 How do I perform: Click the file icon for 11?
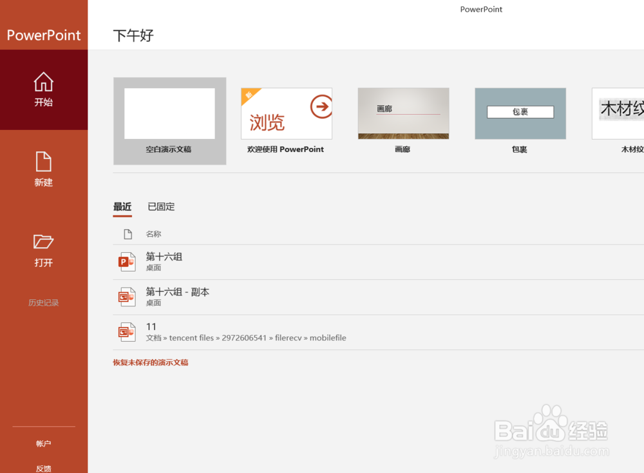click(127, 332)
